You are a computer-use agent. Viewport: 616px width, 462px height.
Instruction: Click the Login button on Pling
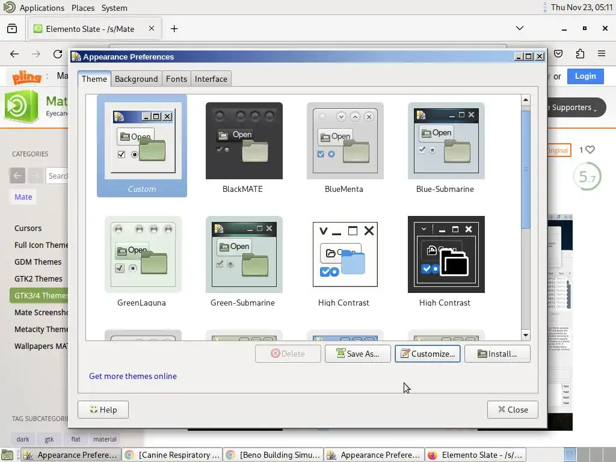(x=585, y=76)
